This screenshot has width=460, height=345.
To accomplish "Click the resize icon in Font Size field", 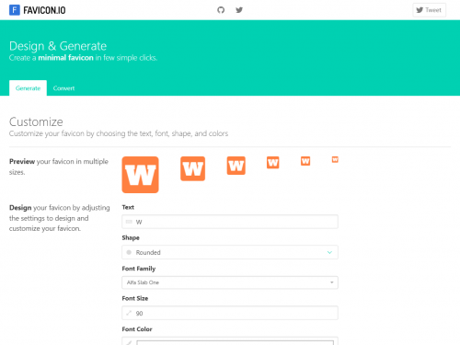I will (x=129, y=313).
